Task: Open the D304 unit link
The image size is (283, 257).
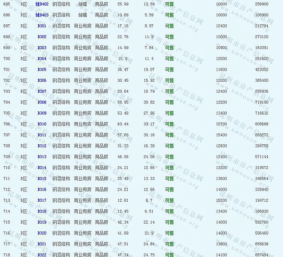Action: pos(42,59)
